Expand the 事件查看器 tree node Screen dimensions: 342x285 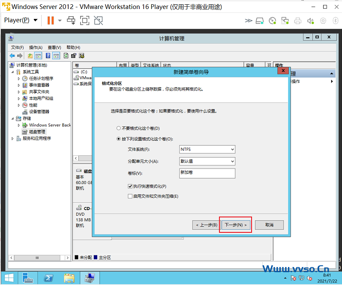(x=19, y=85)
